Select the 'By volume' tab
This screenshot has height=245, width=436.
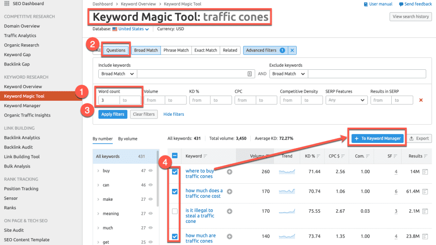(128, 139)
